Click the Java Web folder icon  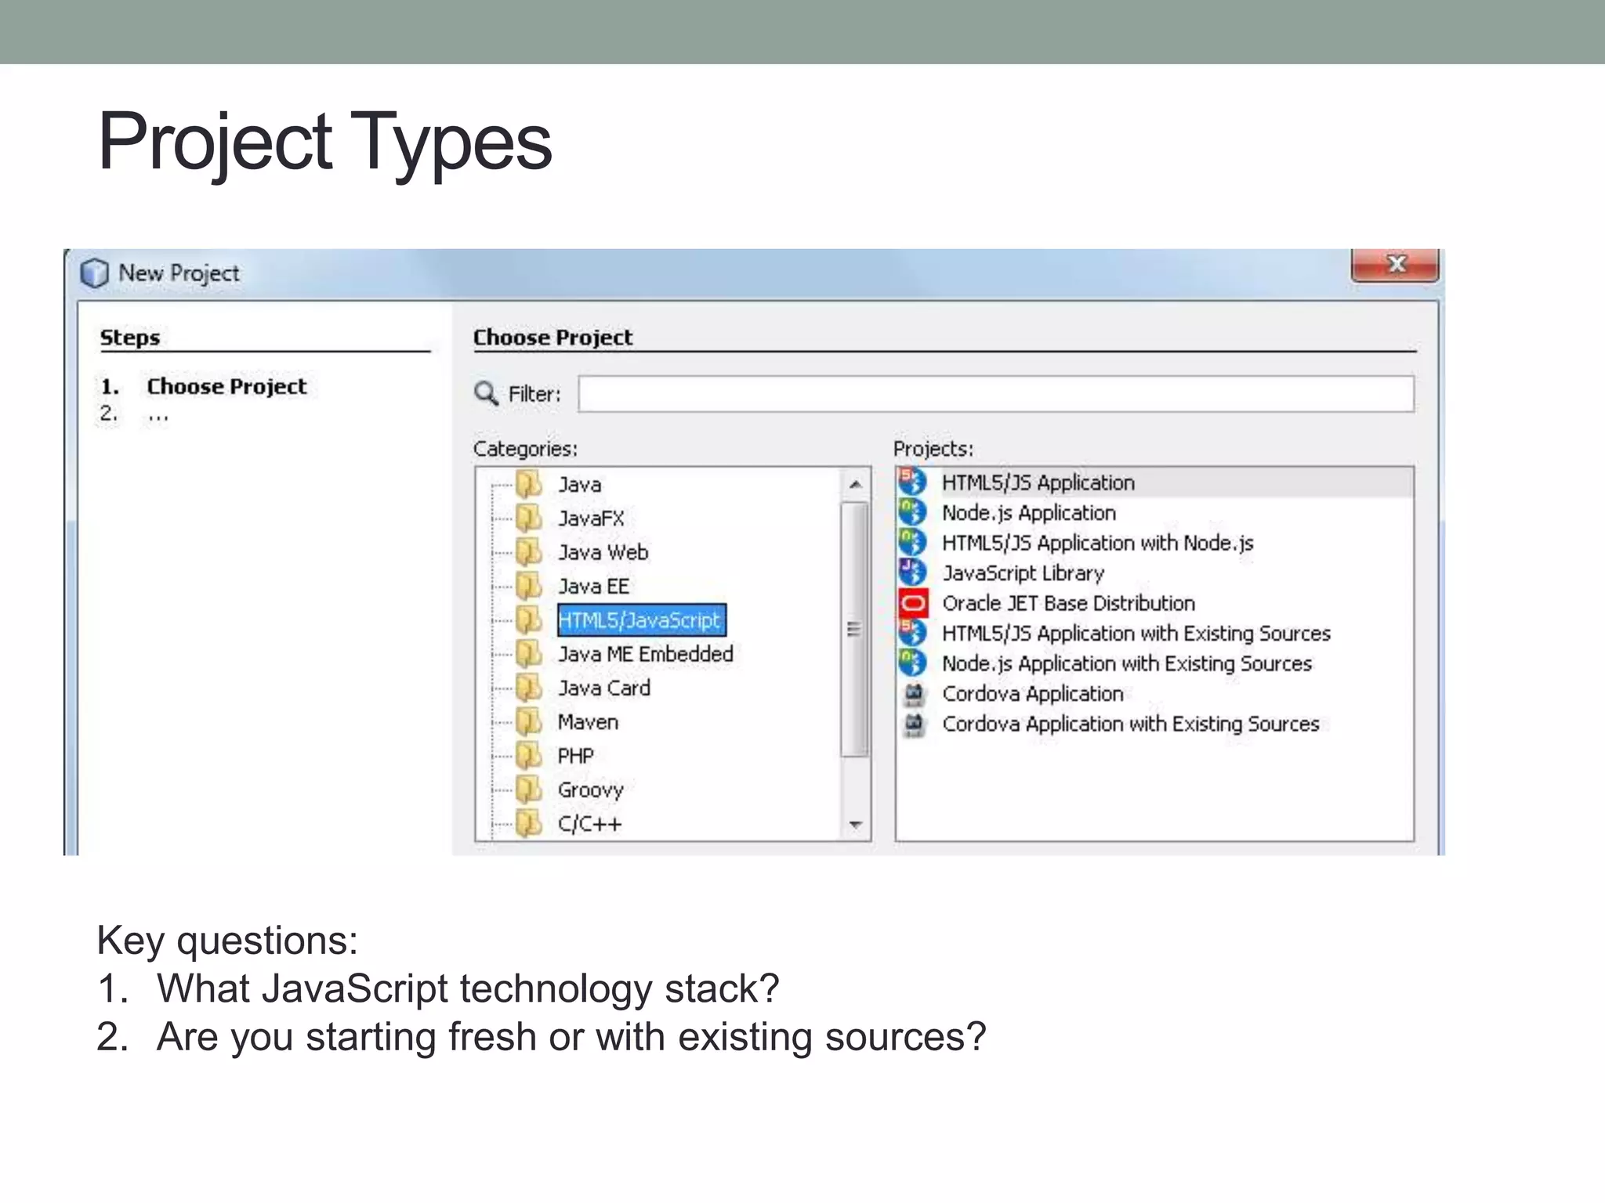point(530,552)
